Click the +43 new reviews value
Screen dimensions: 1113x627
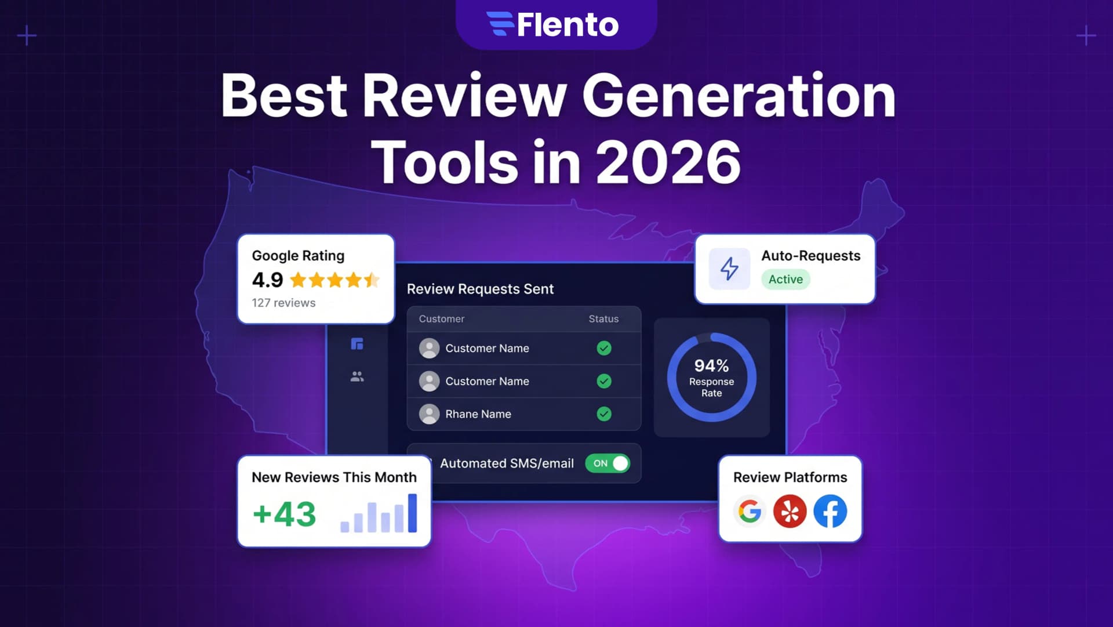point(285,514)
